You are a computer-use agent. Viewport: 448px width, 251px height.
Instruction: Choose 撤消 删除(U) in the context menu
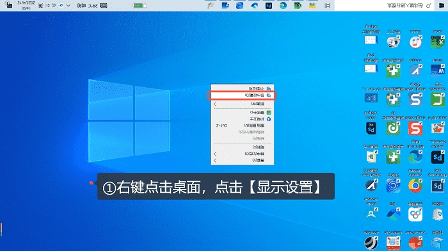point(243,125)
